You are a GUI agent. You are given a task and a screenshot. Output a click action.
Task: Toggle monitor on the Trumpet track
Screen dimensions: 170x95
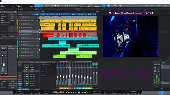[x=28, y=52]
